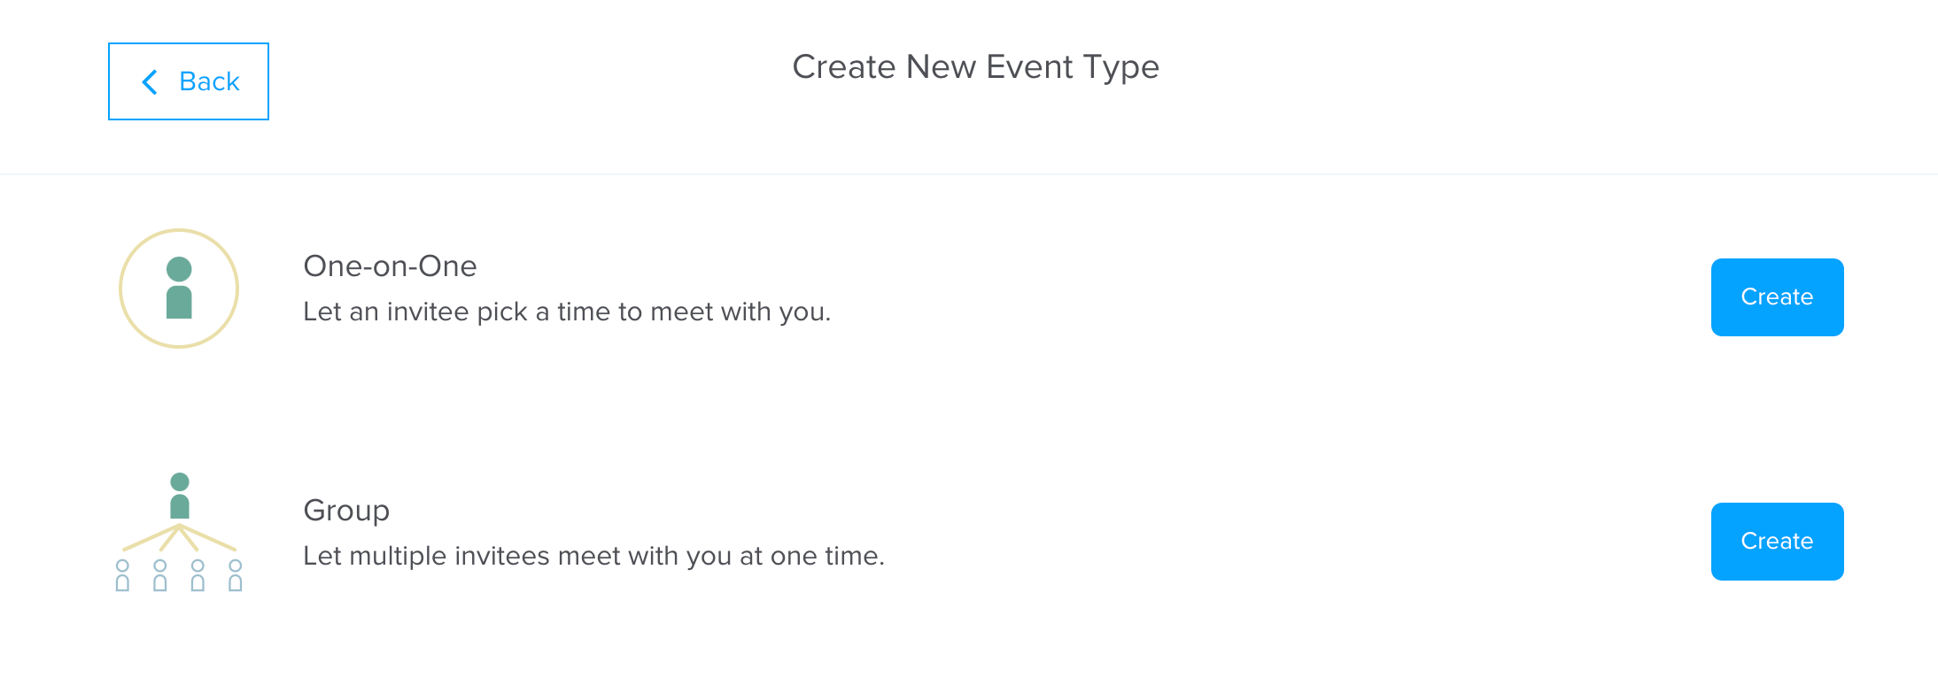Click the horizontal divider below the header
The image size is (1938, 685).
coord(969,174)
